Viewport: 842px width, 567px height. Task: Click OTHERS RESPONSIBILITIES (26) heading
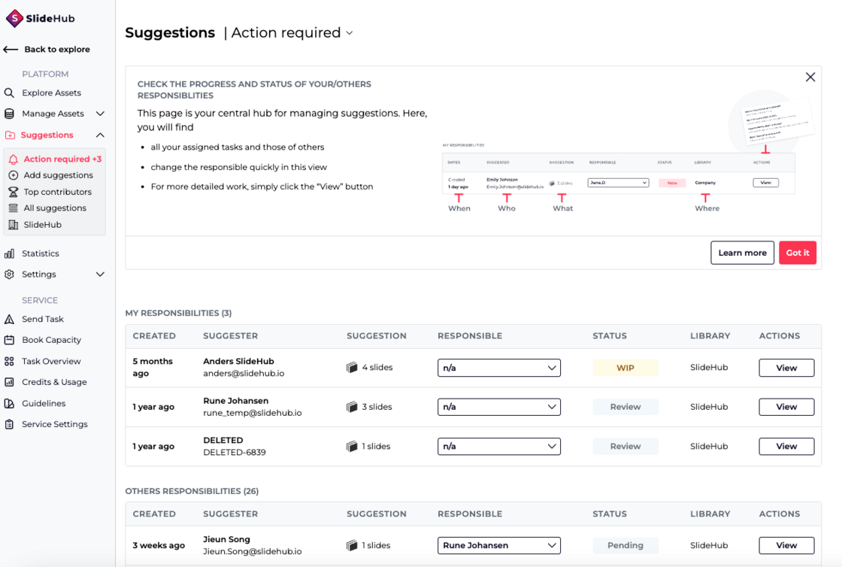pyautogui.click(x=192, y=491)
